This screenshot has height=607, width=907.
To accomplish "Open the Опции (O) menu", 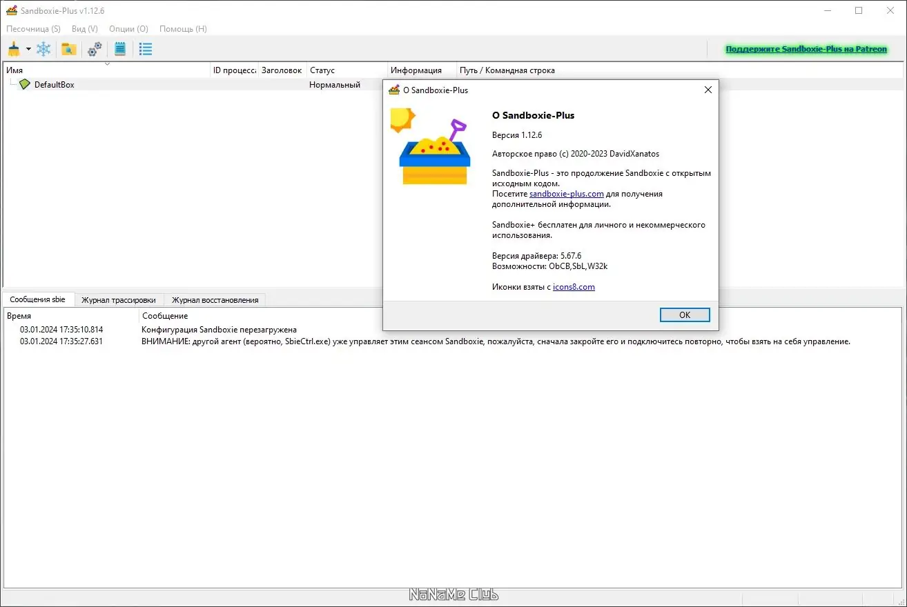I will pos(129,29).
